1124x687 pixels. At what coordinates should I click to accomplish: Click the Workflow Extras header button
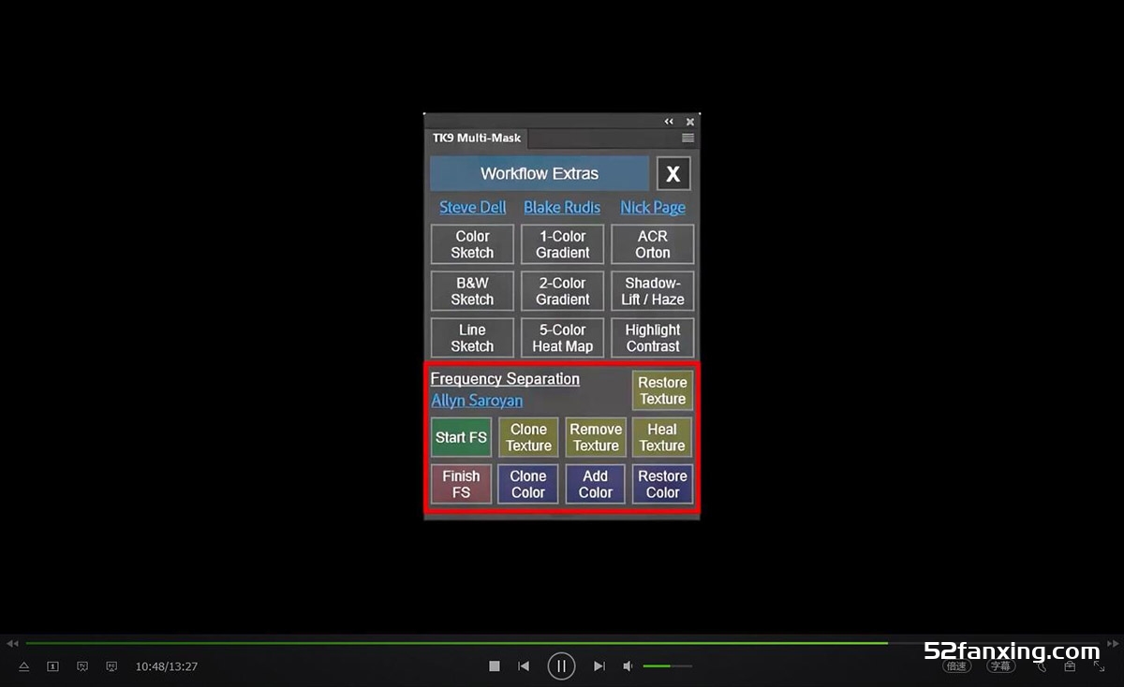point(540,173)
